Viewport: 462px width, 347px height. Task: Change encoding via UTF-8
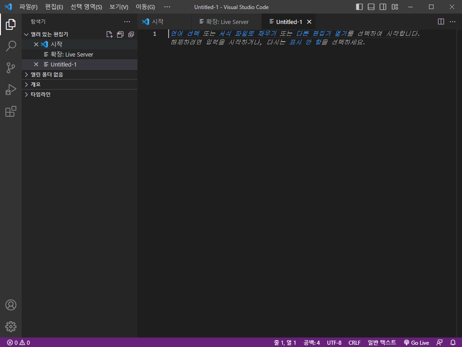click(334, 342)
